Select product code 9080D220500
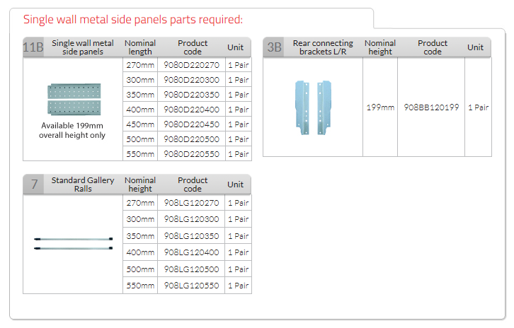The image size is (514, 328). [x=192, y=139]
